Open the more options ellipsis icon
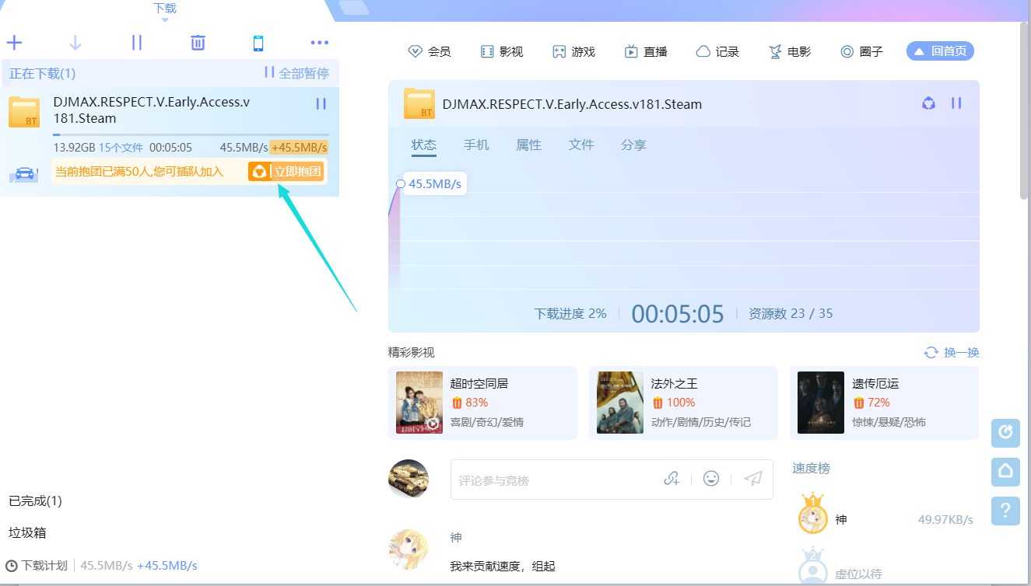This screenshot has width=1031, height=586. 319,43
